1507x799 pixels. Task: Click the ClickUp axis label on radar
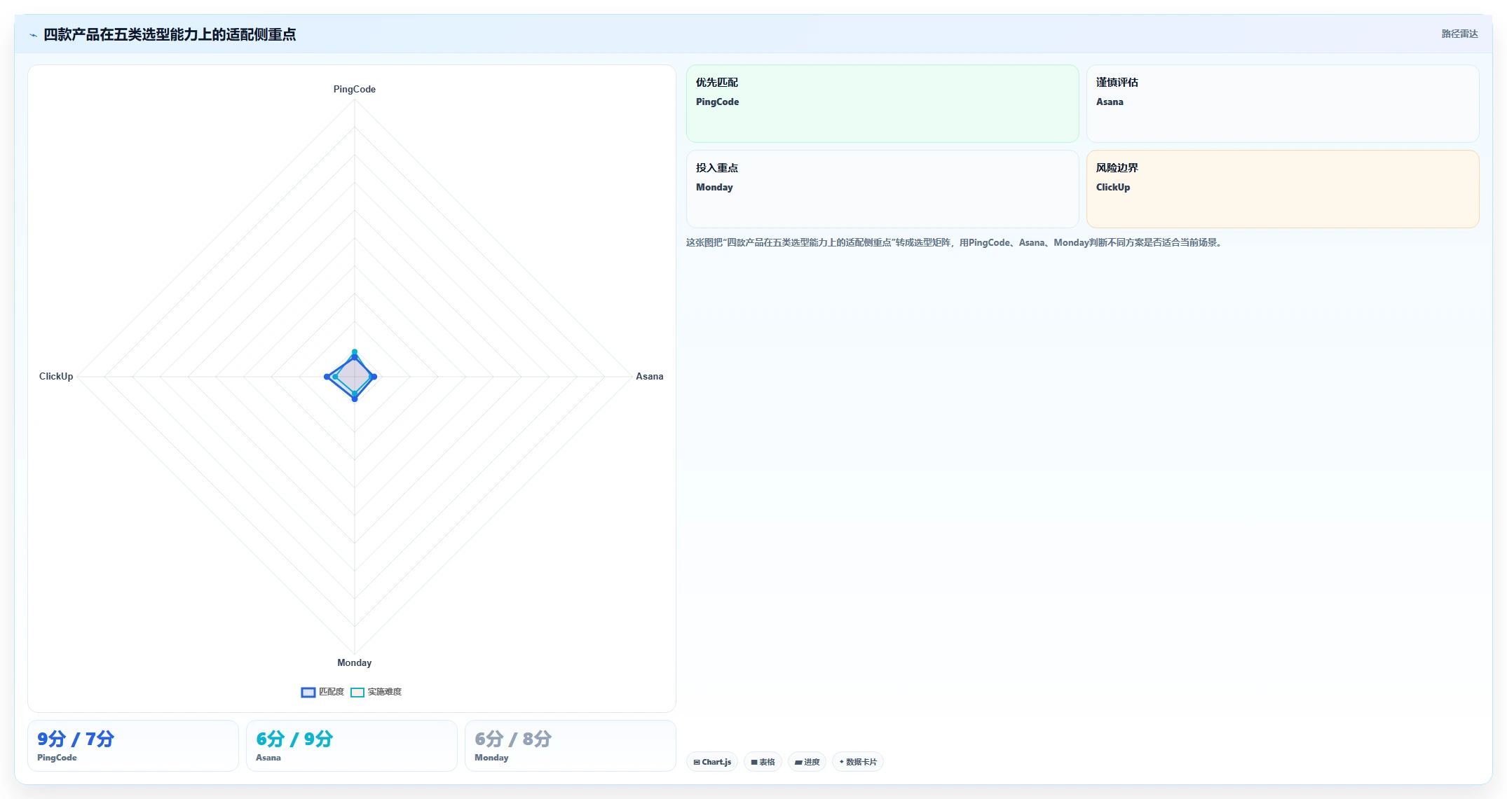coord(56,376)
